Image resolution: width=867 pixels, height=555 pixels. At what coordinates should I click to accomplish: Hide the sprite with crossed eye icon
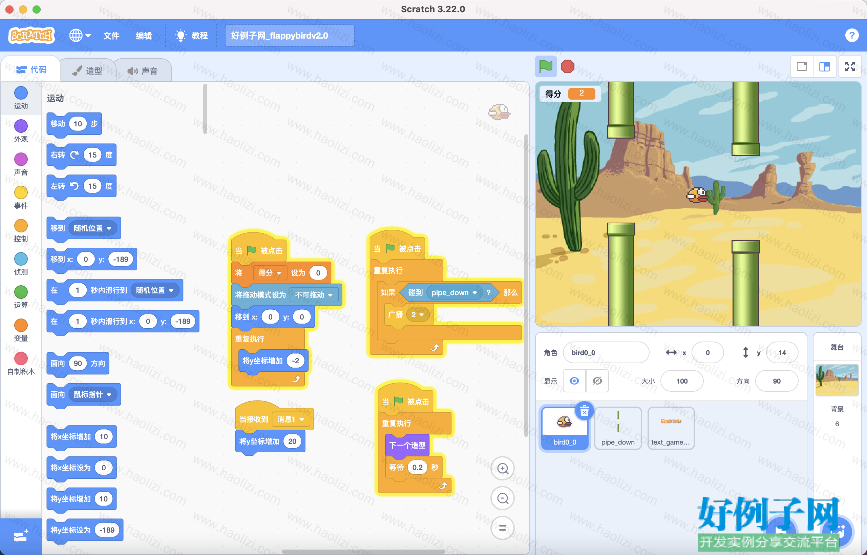click(597, 381)
